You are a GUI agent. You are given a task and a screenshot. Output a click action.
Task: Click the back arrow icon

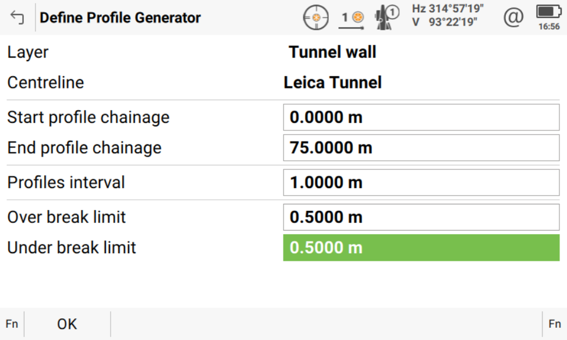click(17, 18)
